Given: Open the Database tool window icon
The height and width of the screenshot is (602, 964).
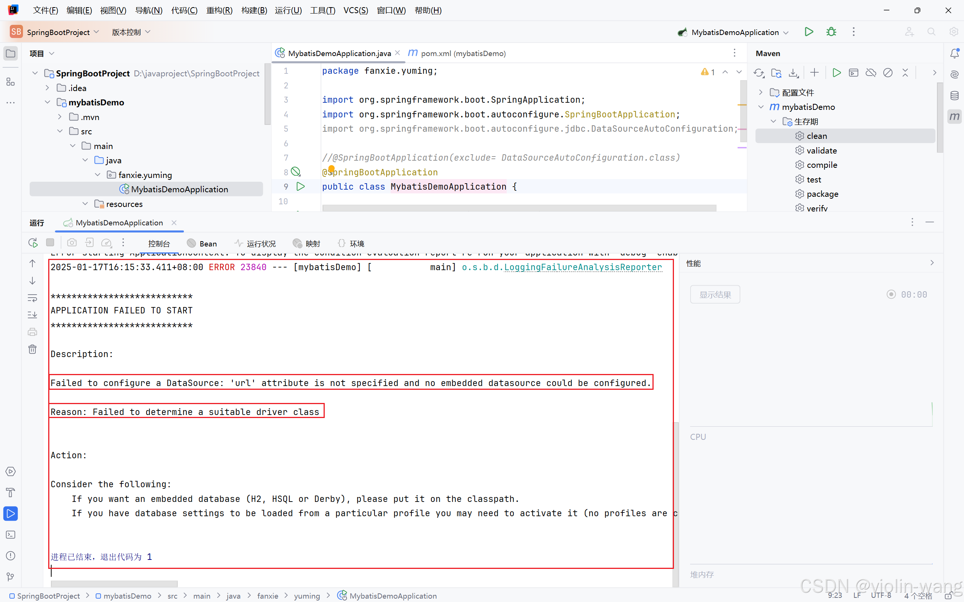Looking at the screenshot, I should 954,96.
